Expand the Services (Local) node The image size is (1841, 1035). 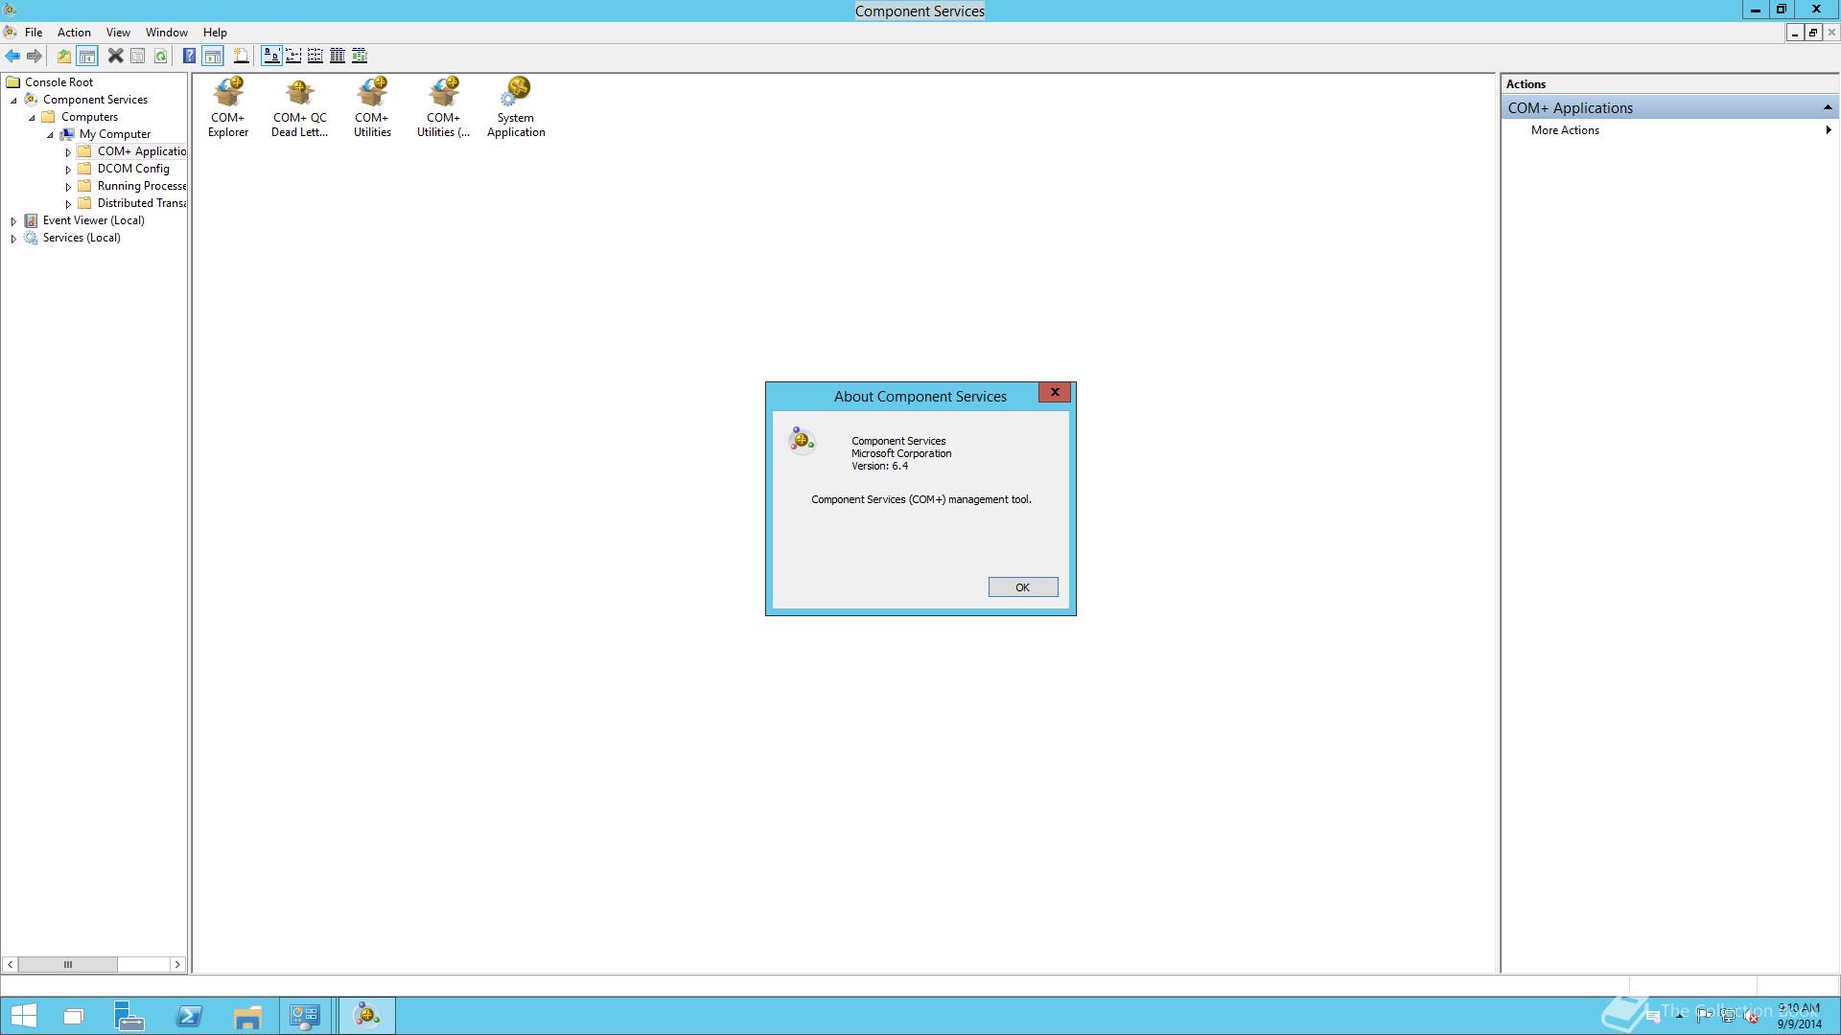(x=13, y=239)
